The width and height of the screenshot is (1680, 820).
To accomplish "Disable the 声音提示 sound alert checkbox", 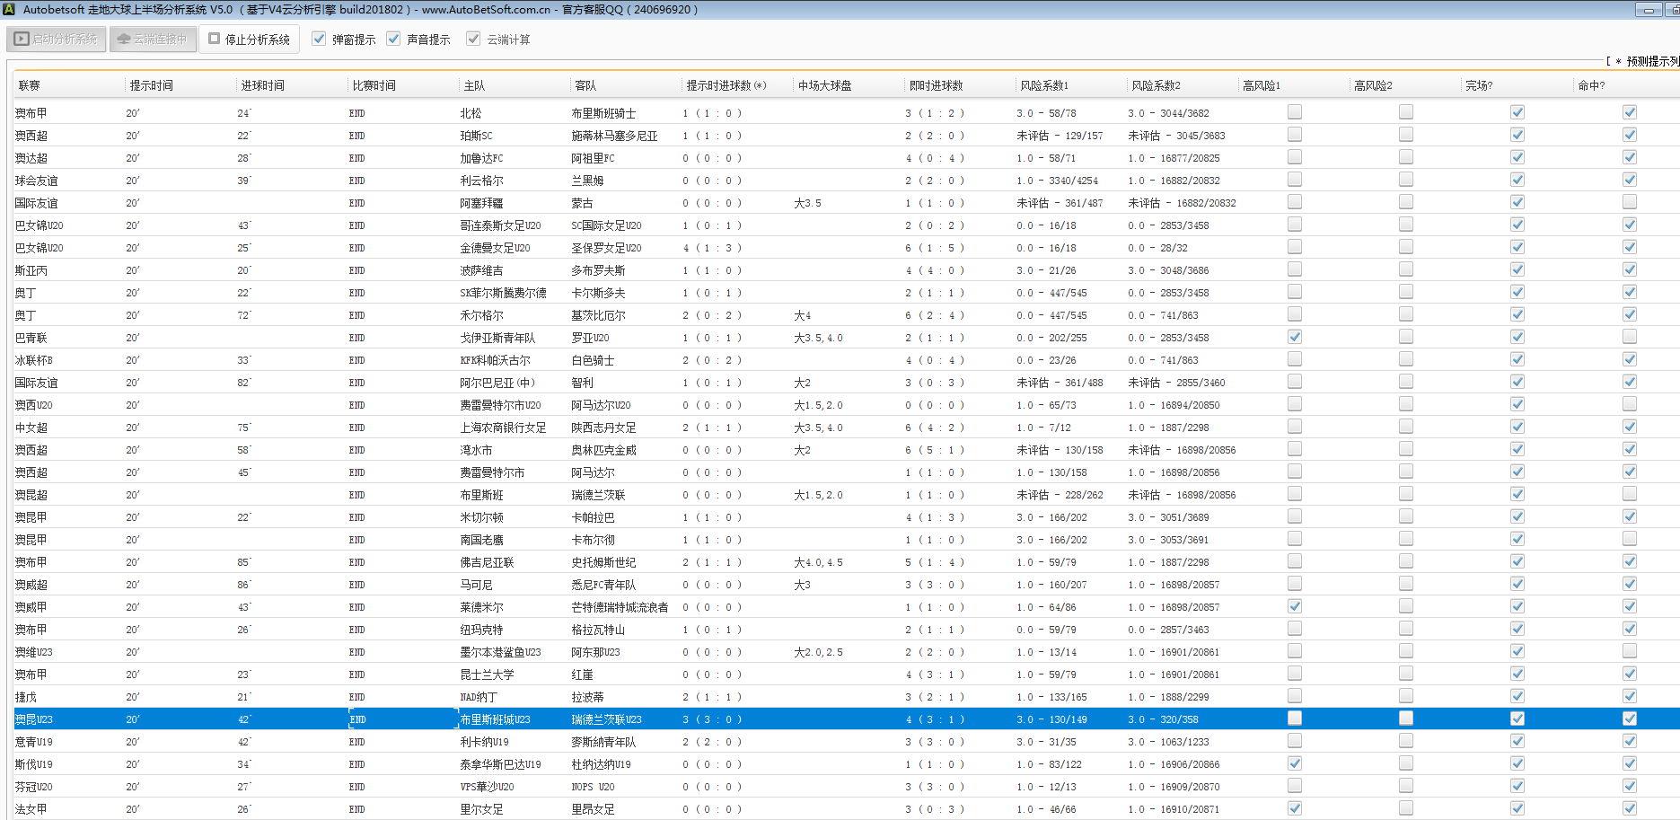I will (x=393, y=39).
